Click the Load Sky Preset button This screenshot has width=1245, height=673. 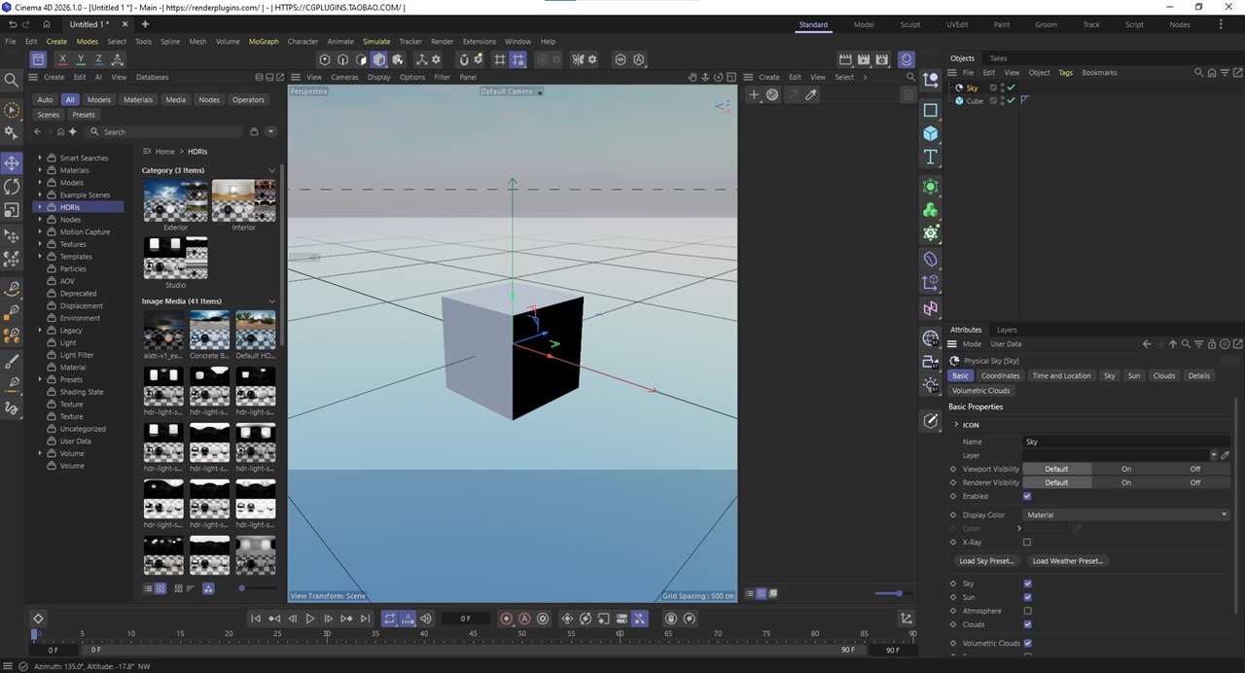coord(986,561)
